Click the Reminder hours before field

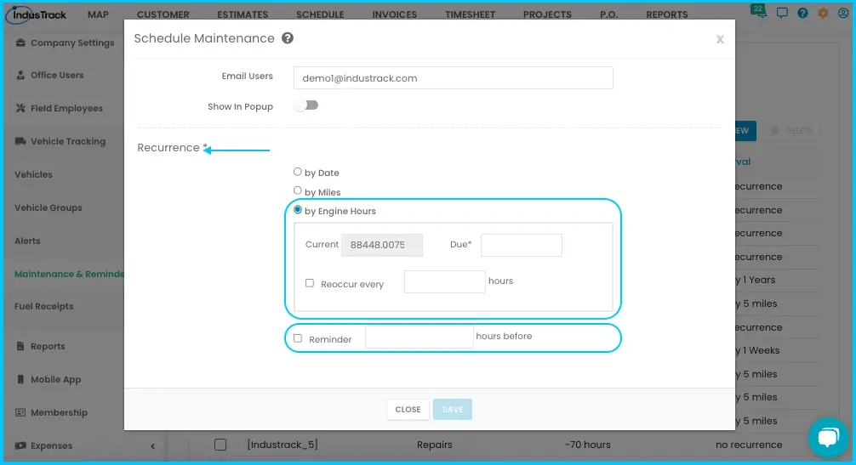point(419,337)
